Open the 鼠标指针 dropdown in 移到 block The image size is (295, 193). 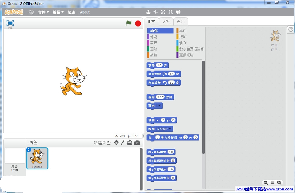click(164, 129)
